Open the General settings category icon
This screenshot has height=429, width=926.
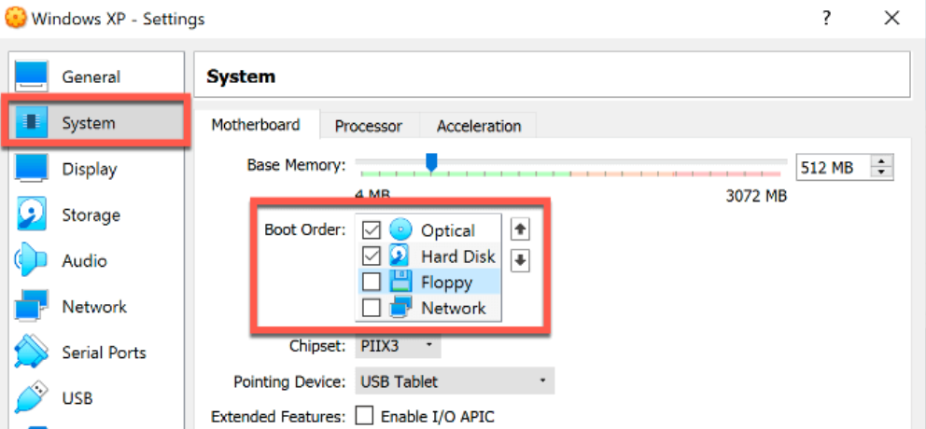(x=30, y=76)
